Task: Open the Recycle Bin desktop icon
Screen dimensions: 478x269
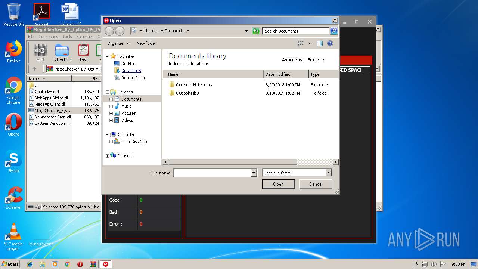Action: (x=13, y=15)
